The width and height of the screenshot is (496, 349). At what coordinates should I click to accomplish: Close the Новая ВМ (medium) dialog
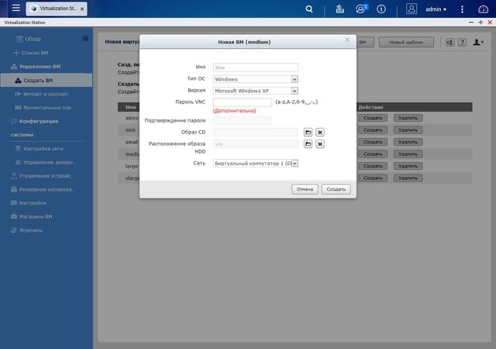(347, 40)
